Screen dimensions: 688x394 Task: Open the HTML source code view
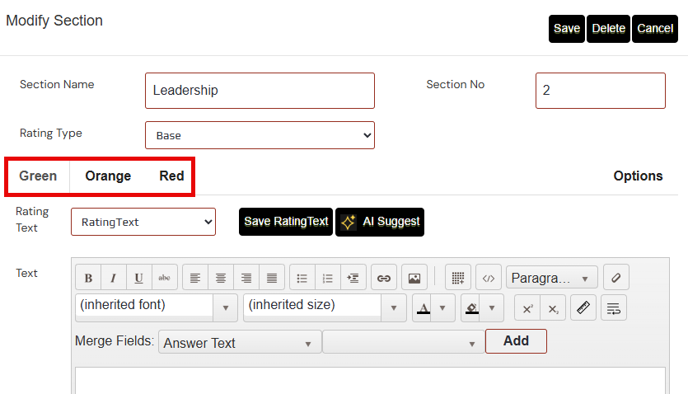pos(488,279)
